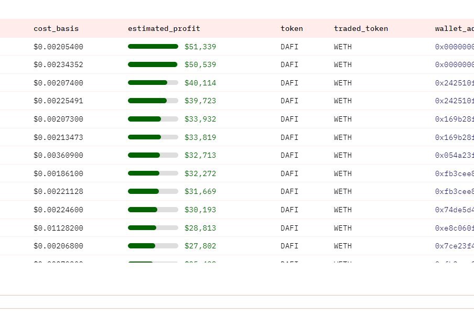The width and height of the screenshot is (474, 316).
Task: Sort by the estimated_profit column header
Action: click(x=164, y=29)
